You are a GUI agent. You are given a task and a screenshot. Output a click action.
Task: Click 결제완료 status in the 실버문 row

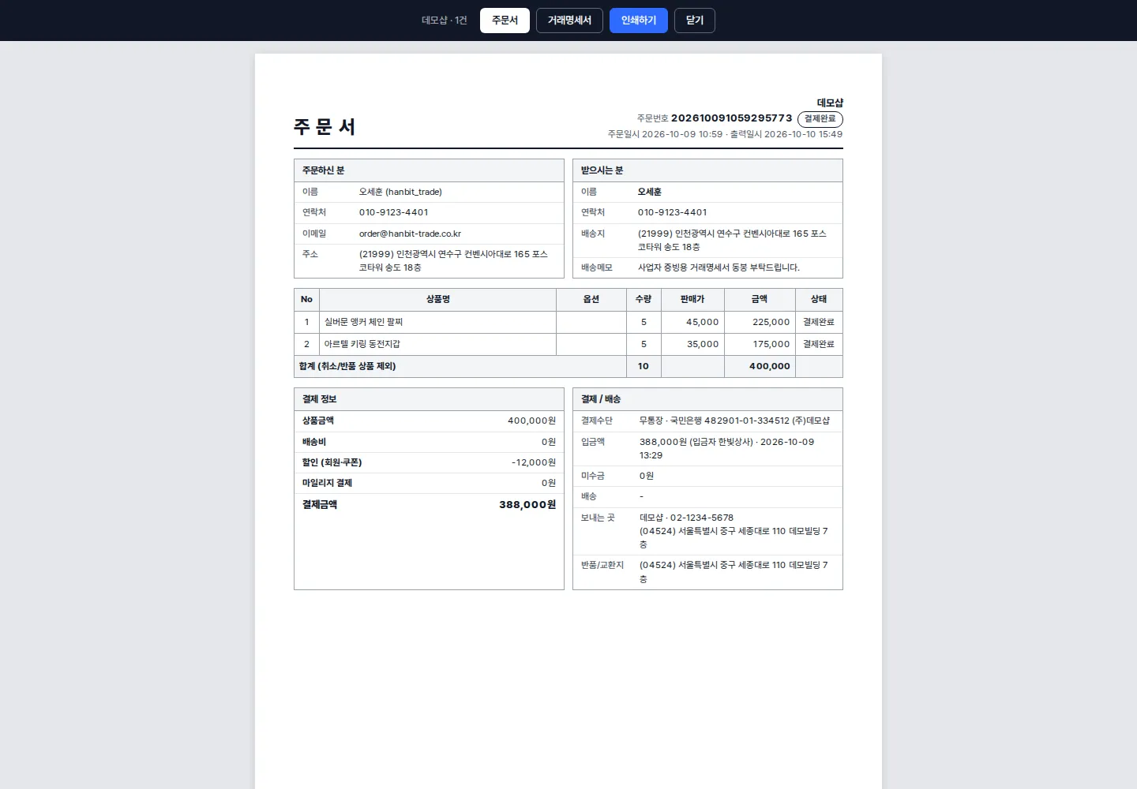coord(819,322)
